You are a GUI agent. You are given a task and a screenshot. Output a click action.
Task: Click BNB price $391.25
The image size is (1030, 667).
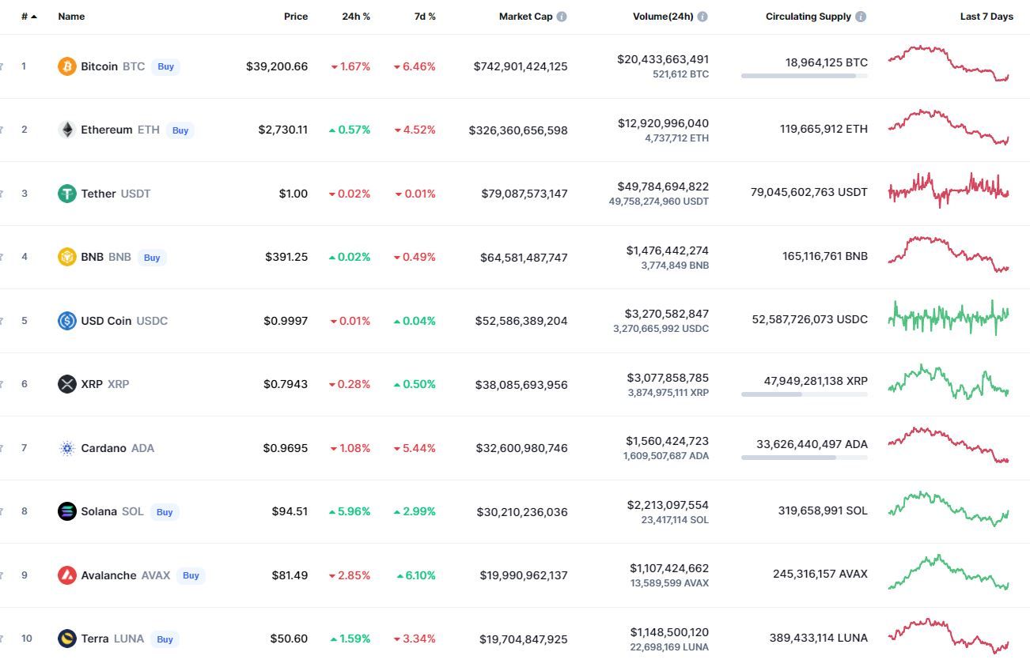(286, 257)
